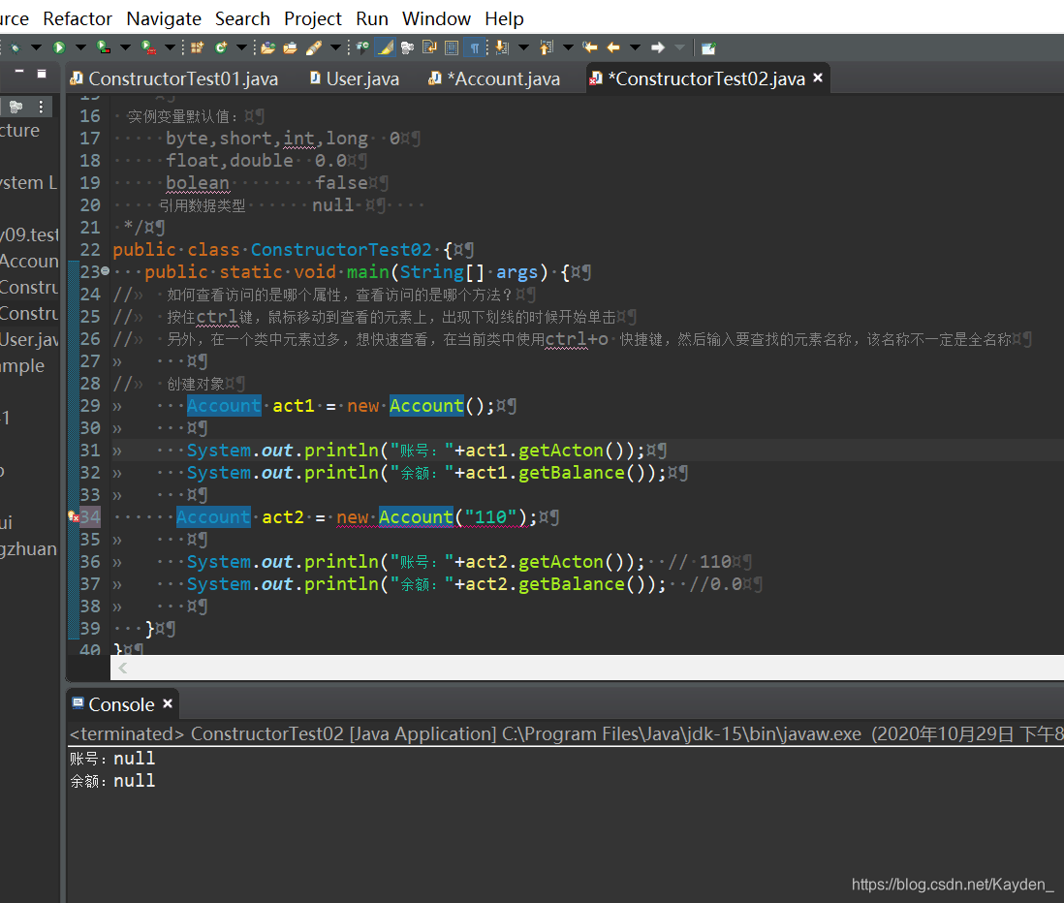Image resolution: width=1064 pixels, height=903 pixels.
Task: Open the Search dropdown arrow in toolbar
Action: click(335, 47)
